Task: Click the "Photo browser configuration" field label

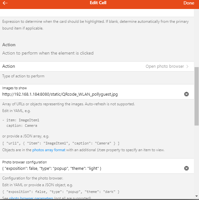Action: click(x=24, y=162)
